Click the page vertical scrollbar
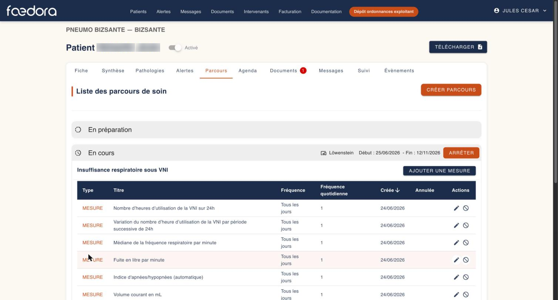The height and width of the screenshot is (300, 558). point(555,92)
